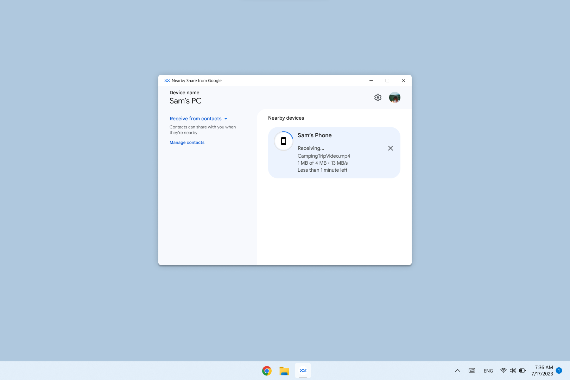Open the touch keyboard from the taskbar
This screenshot has height=380, width=570.
tap(471, 370)
